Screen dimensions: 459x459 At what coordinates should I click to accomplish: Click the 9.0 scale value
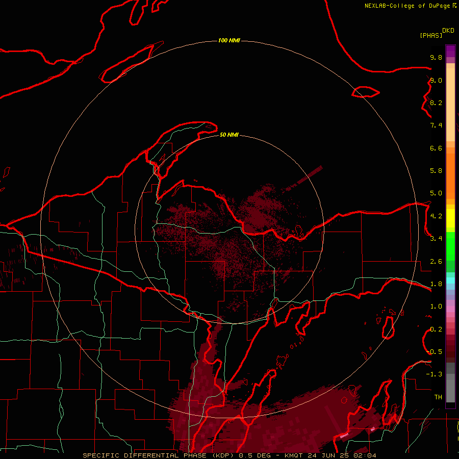[436, 80]
